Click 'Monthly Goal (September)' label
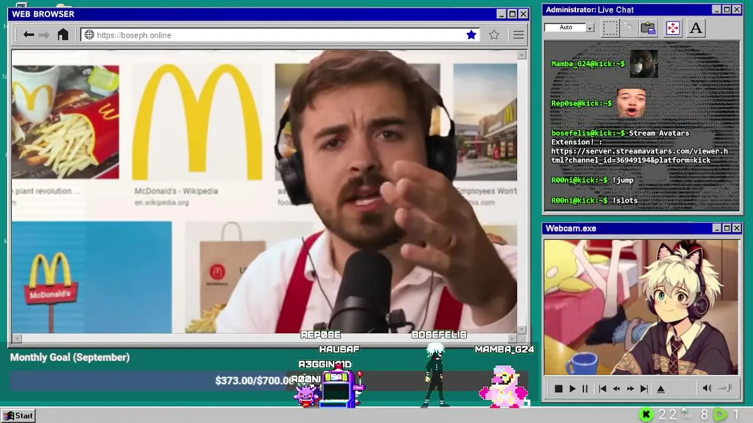Screen dimensions: 753x423 coord(69,357)
